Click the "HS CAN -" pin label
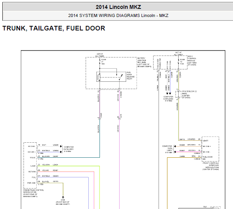This screenshot has width=233, height=209. pyautogui.click(x=31, y=146)
